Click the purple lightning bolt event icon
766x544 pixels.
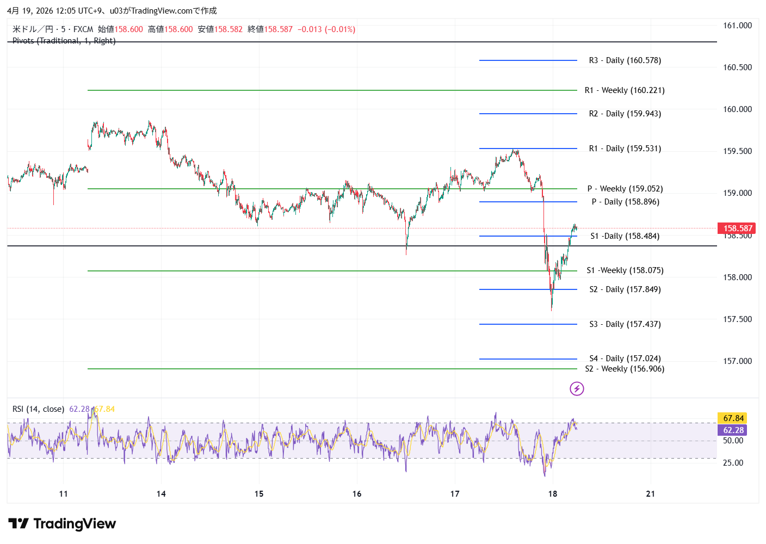point(577,388)
